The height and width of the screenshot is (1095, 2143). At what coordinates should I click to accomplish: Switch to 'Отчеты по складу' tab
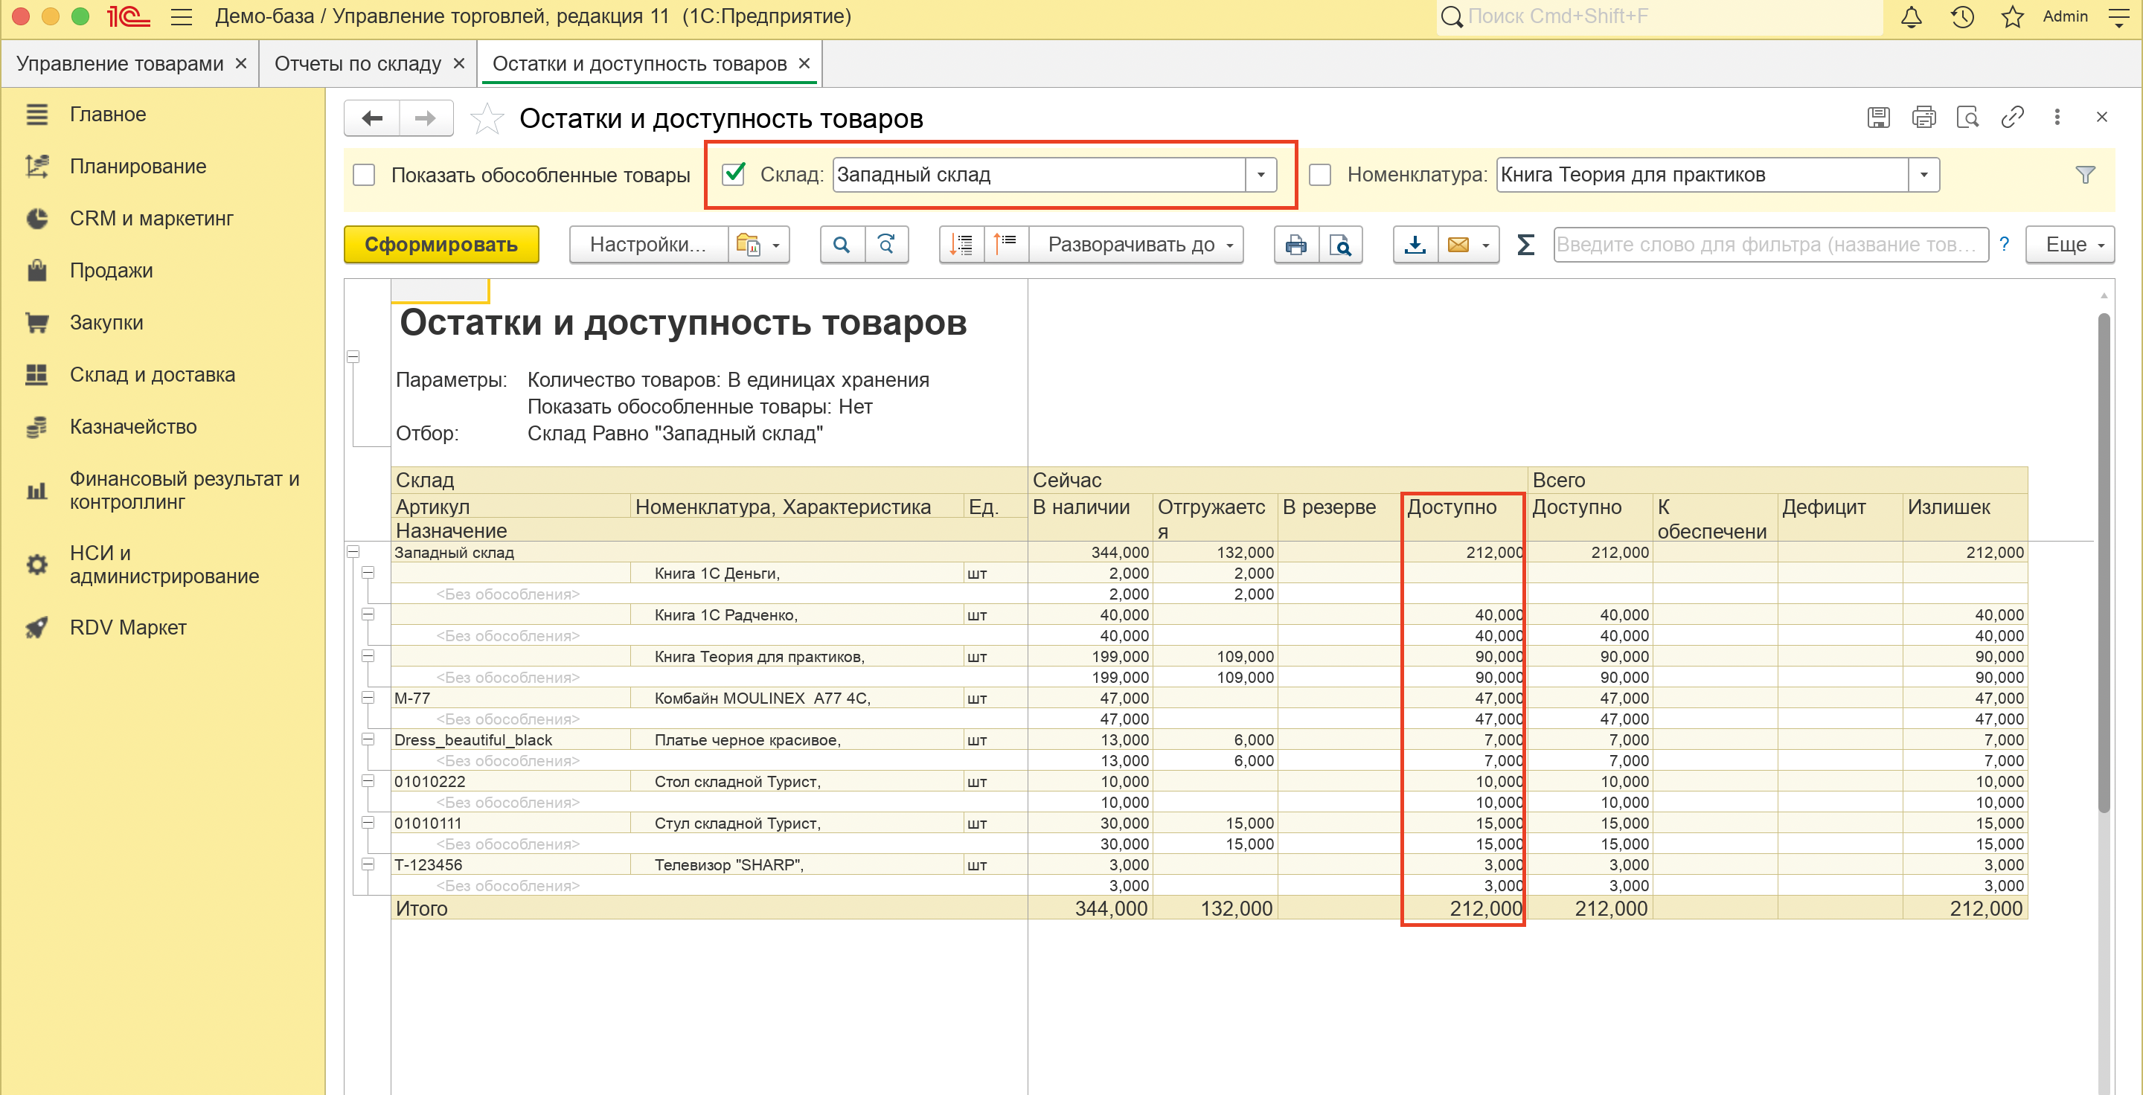[358, 64]
